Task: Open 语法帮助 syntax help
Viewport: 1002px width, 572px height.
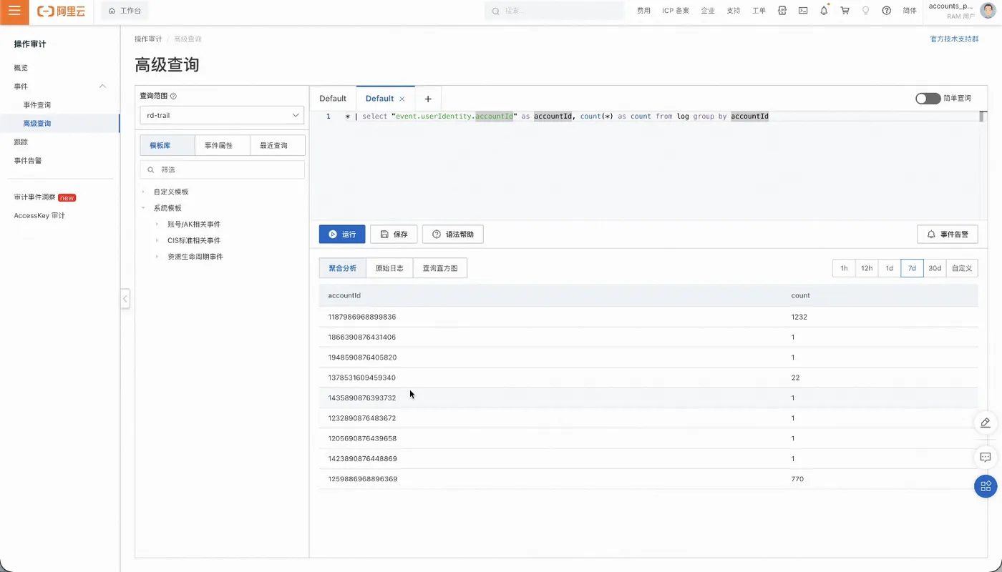Action: 453,234
